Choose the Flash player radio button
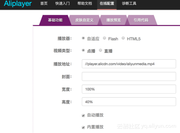The image size is (180, 133). click(x=104, y=38)
